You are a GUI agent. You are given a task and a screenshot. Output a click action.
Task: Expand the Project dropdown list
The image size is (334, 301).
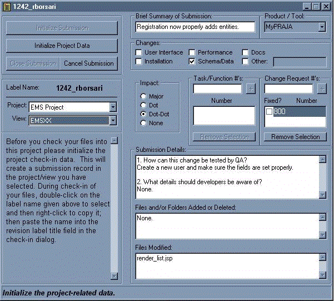coord(113,107)
